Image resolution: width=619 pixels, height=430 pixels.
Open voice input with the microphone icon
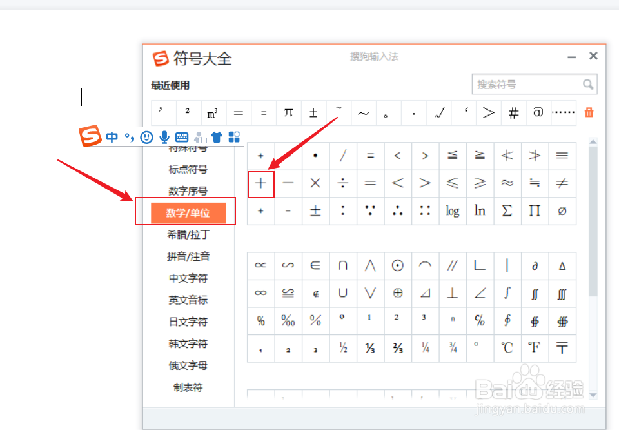pos(164,137)
